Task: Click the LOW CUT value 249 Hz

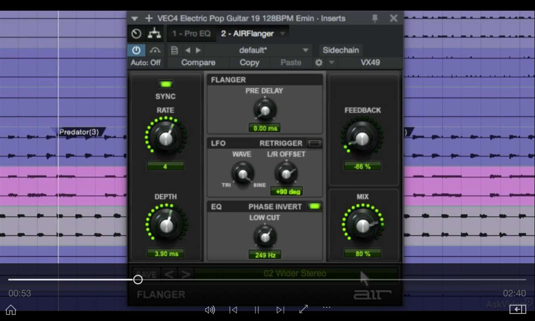Action: 265,255
